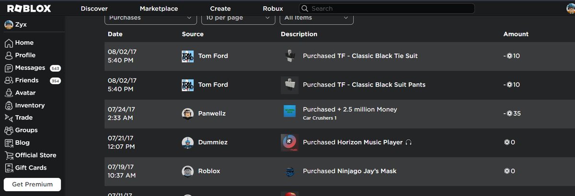Click the 07/21/17 12:07 PM date cell
Image resolution: width=575 pixels, height=196 pixels.
[122, 142]
